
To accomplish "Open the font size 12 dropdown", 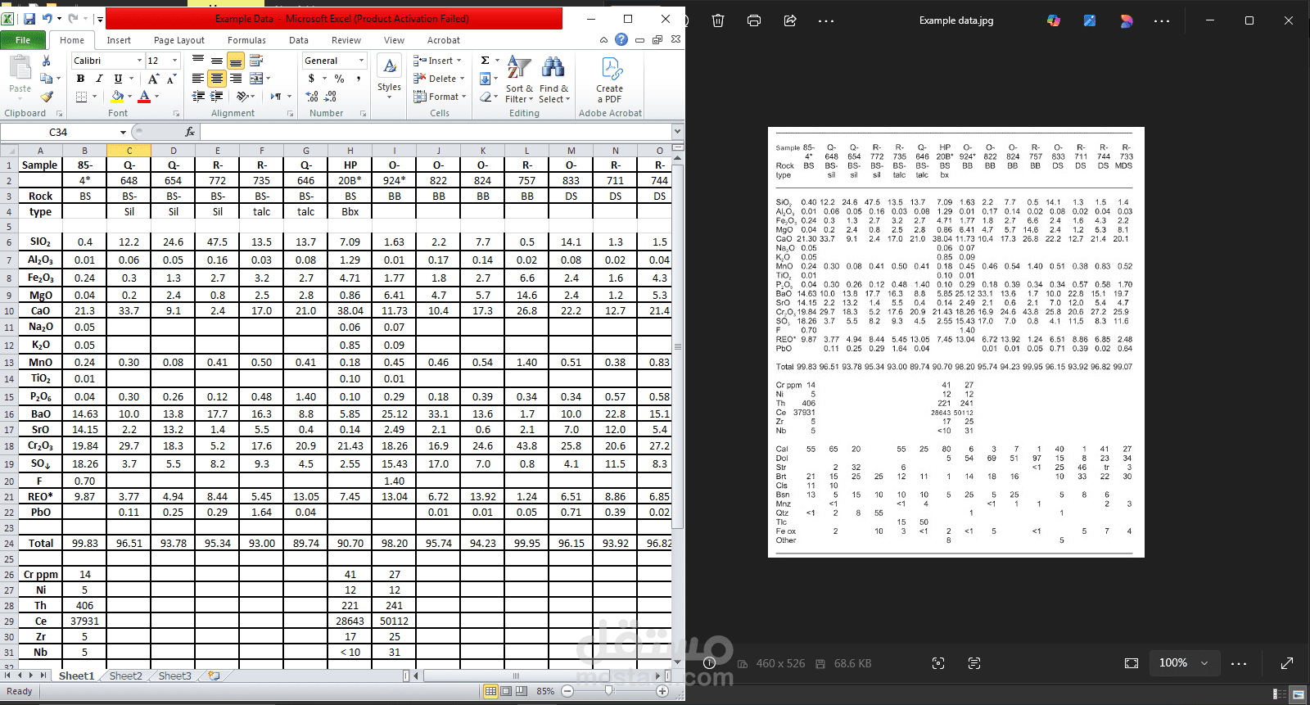I will 174,61.
